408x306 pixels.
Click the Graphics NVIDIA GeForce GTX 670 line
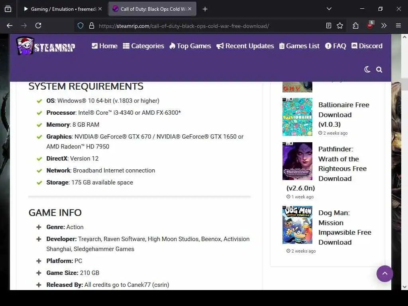(145, 141)
